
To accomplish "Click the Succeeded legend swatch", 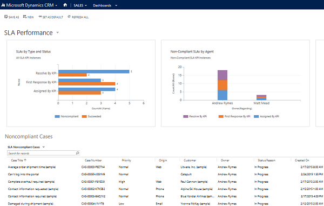I will (84, 116).
